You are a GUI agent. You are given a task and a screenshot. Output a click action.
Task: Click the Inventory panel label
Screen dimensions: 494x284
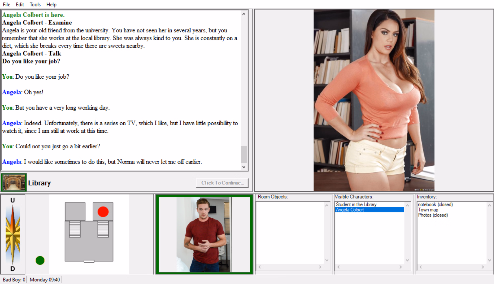click(x=427, y=197)
